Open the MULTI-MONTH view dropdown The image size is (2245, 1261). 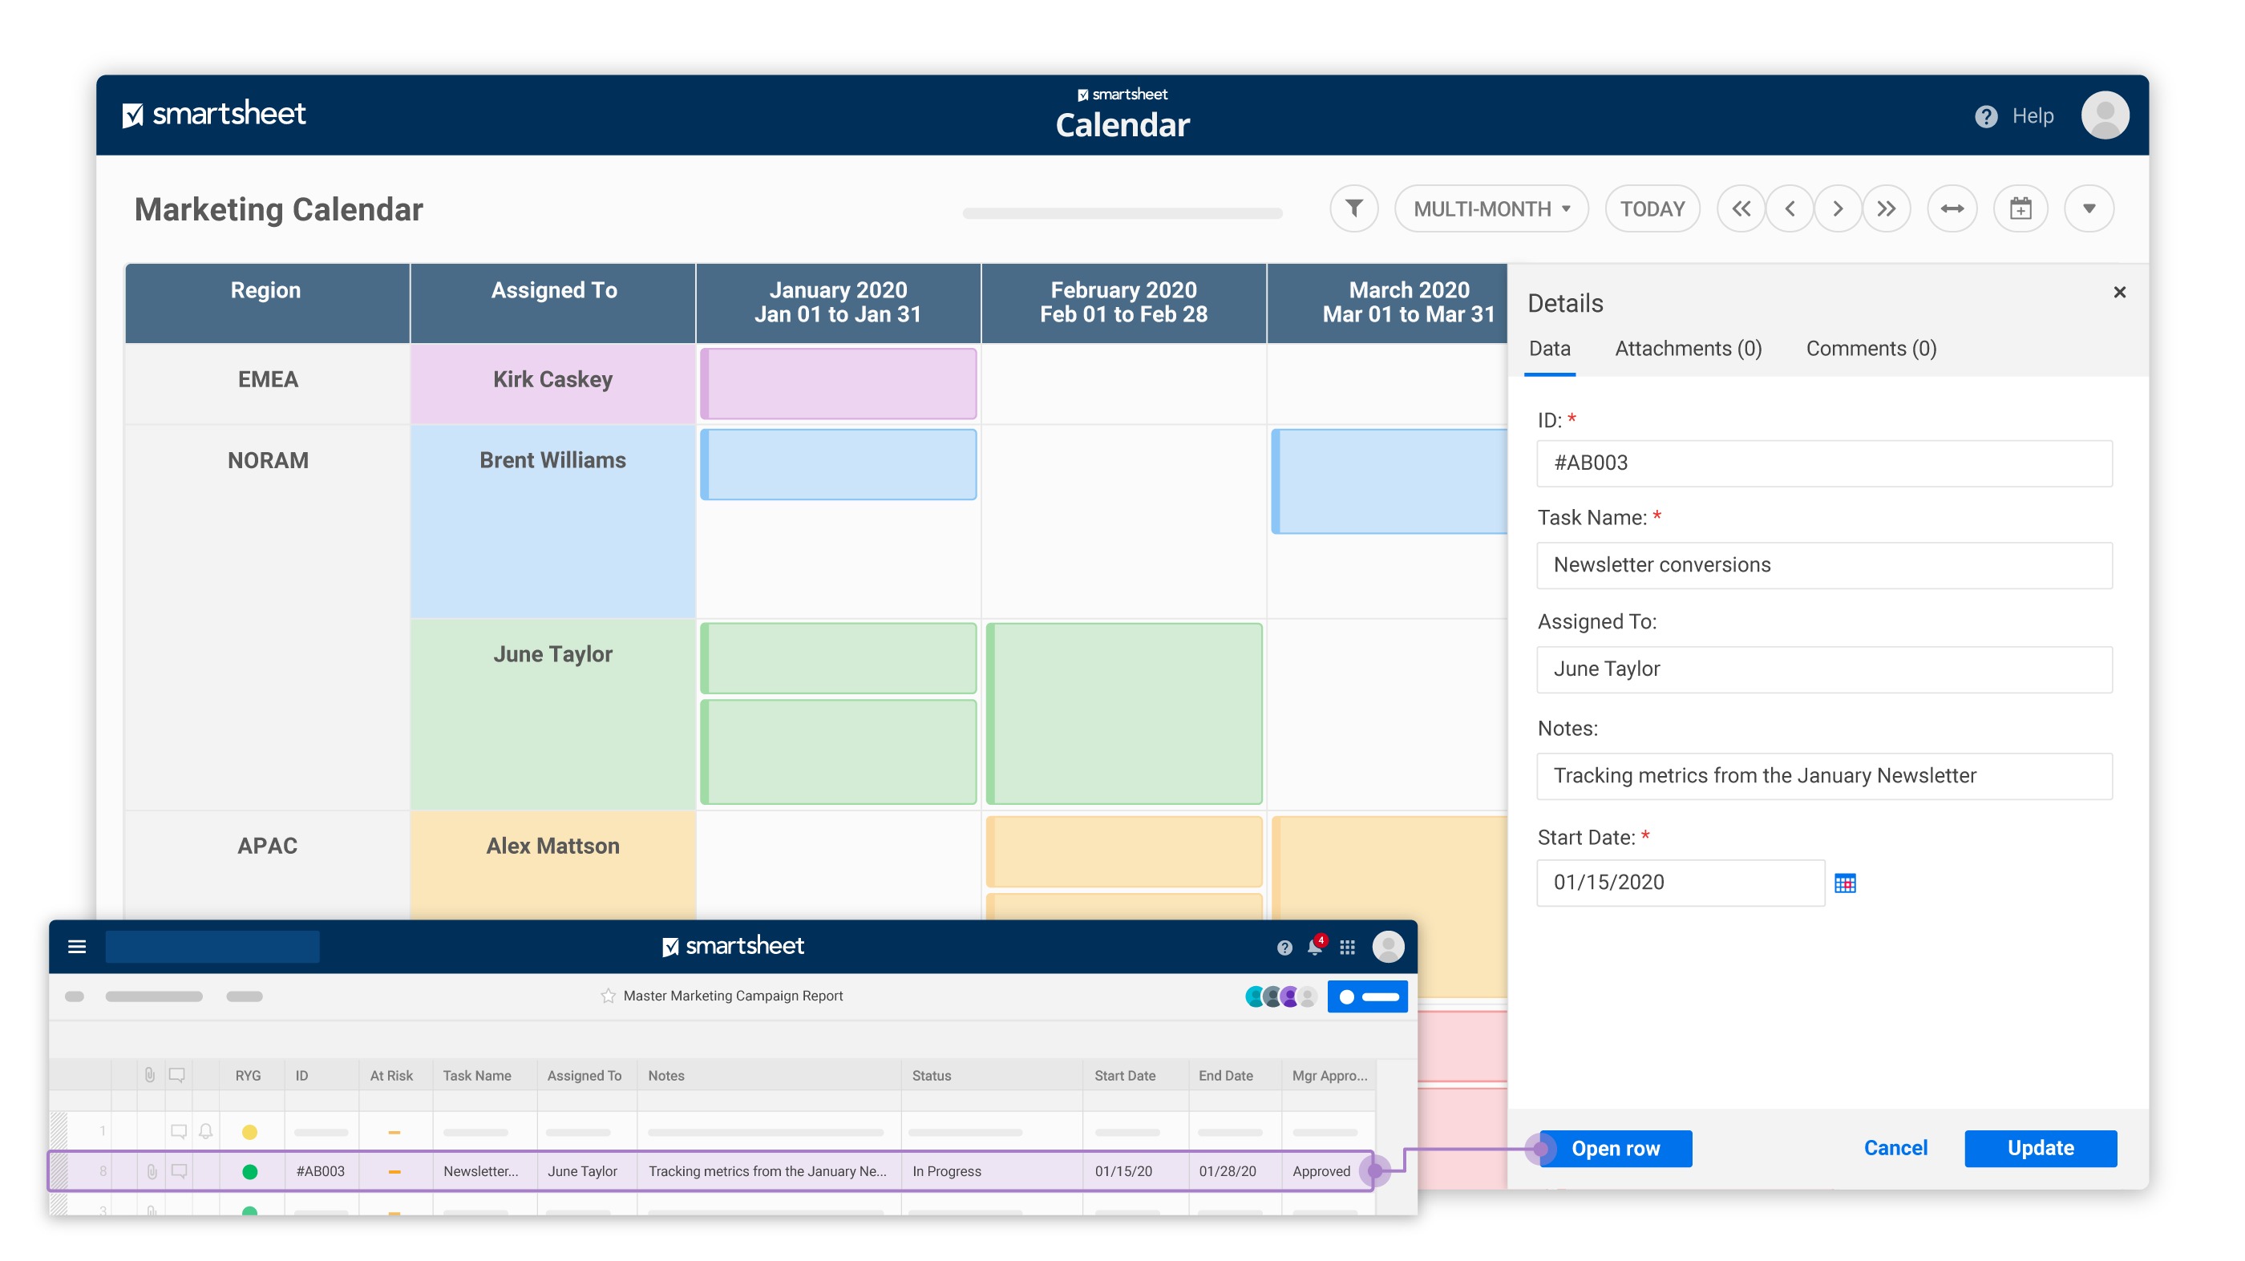(x=1491, y=208)
